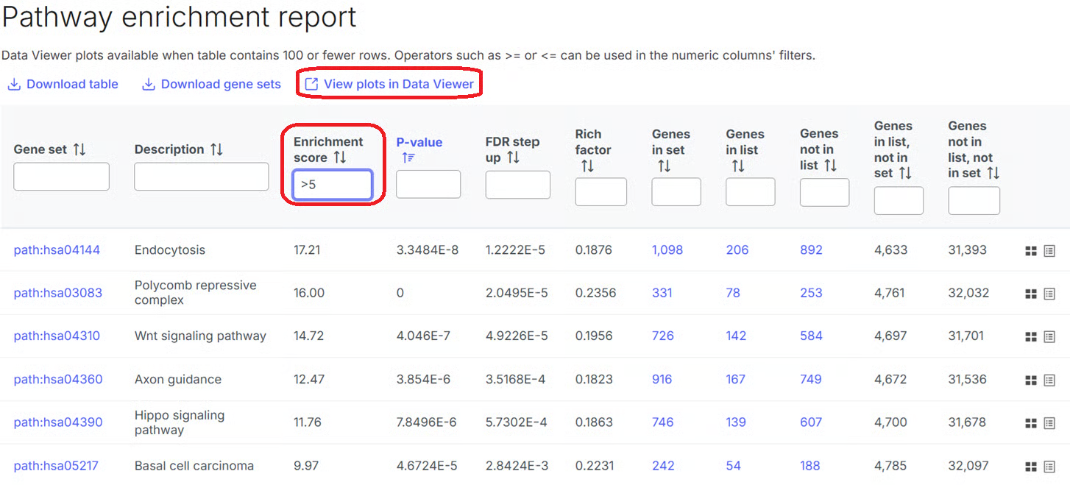
Task: Sort by Description column arrows
Action: (216, 149)
